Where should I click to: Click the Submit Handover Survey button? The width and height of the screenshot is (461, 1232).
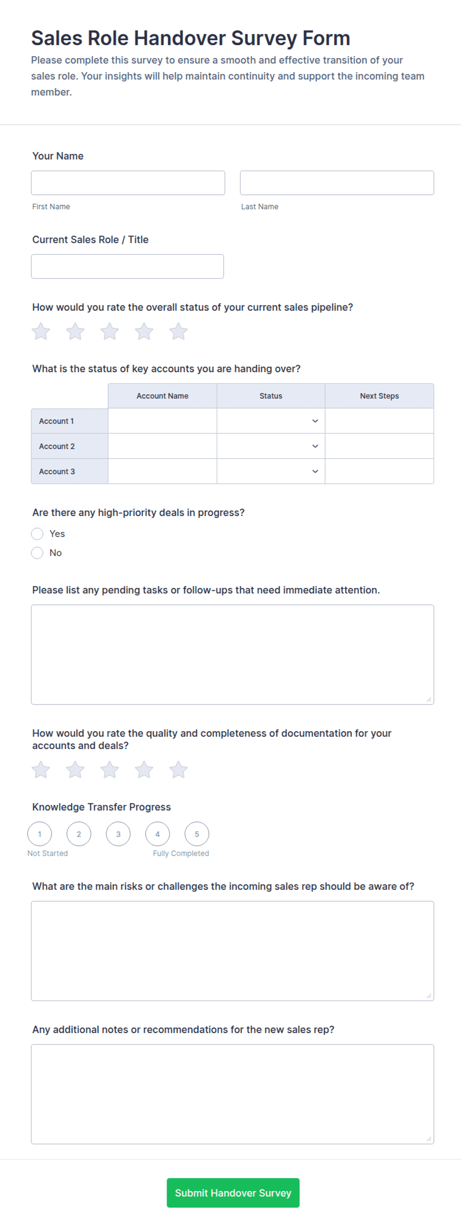(233, 1193)
